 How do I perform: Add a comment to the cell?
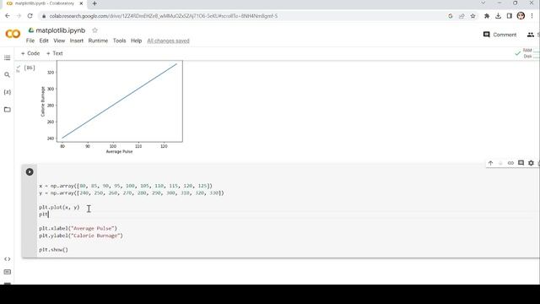click(521, 163)
